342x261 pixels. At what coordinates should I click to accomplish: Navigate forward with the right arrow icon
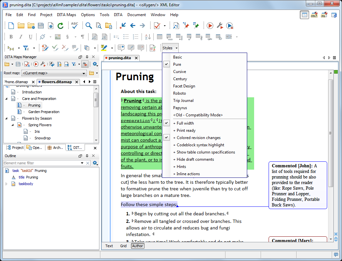tap(143, 26)
